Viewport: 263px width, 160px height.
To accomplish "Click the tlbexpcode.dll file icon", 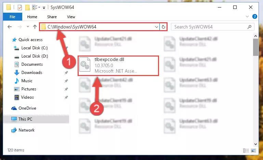I will 84,64.
